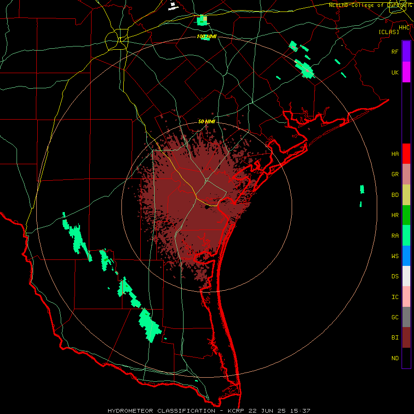Click the GC legend label
Screen dimensions: 414x414
pyautogui.click(x=395, y=317)
